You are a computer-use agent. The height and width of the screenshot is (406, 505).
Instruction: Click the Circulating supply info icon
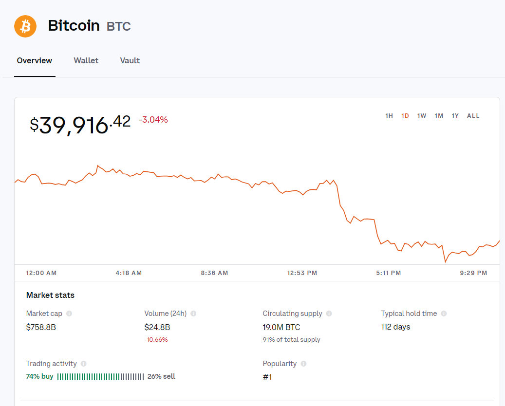[x=329, y=314]
